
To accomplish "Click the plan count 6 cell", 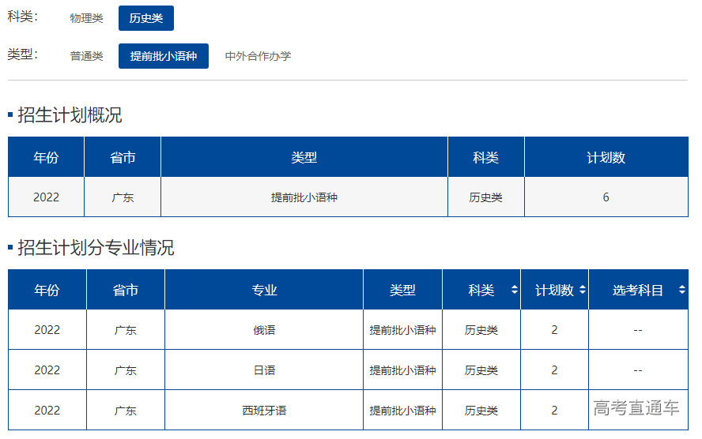I will point(606,197).
